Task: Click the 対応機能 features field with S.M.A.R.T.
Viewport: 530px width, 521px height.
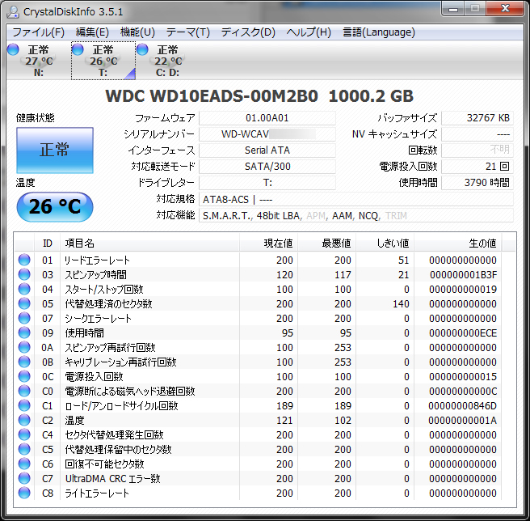Action: (x=356, y=216)
